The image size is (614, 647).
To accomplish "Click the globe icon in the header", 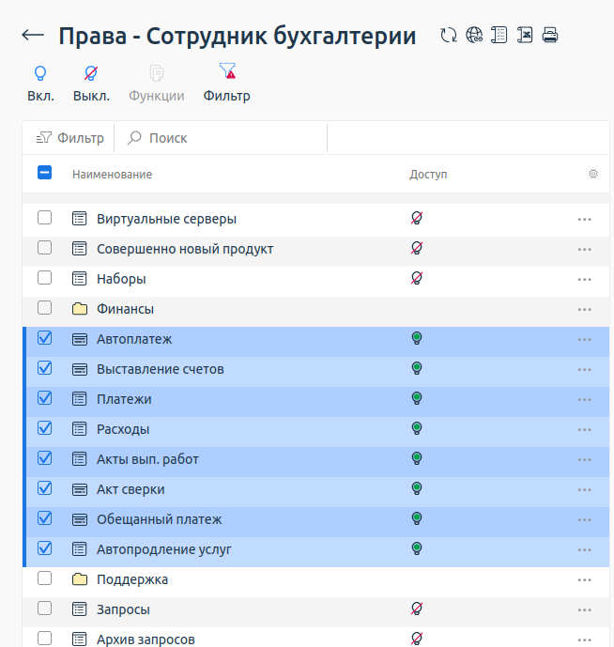I will tap(475, 36).
